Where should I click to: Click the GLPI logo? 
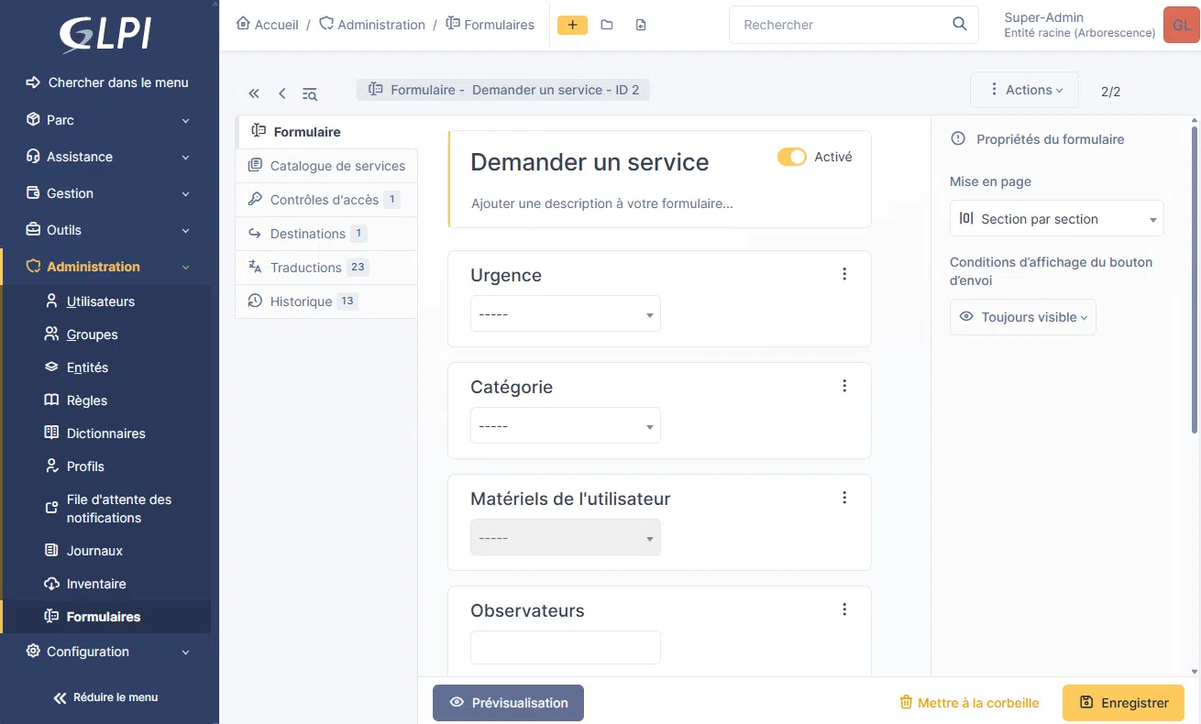click(105, 35)
